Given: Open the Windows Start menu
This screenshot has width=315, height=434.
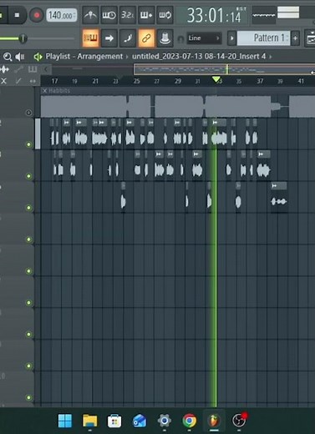Looking at the screenshot, I should (65, 421).
